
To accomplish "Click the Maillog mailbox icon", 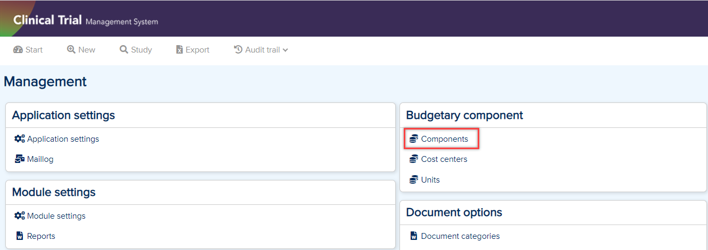I will click(20, 159).
